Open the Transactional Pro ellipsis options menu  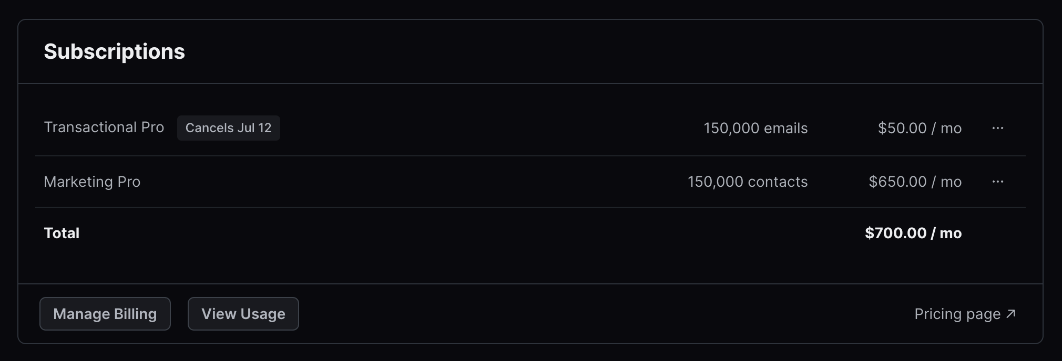click(x=997, y=128)
